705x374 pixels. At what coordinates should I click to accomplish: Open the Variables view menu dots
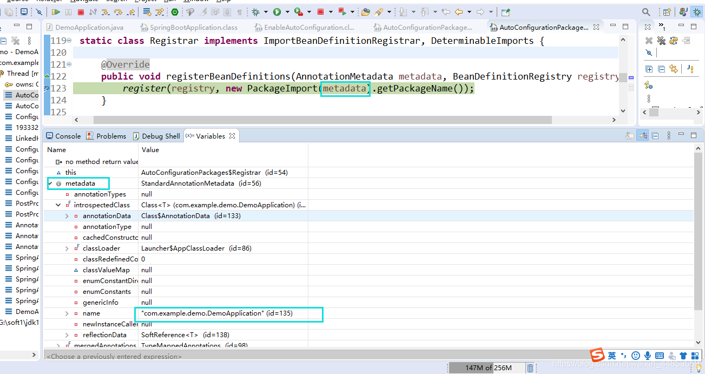(x=669, y=136)
